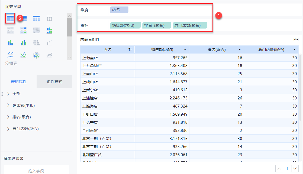Select the crossing line chart icon
Screen dimensions: 303x174
click(23, 55)
